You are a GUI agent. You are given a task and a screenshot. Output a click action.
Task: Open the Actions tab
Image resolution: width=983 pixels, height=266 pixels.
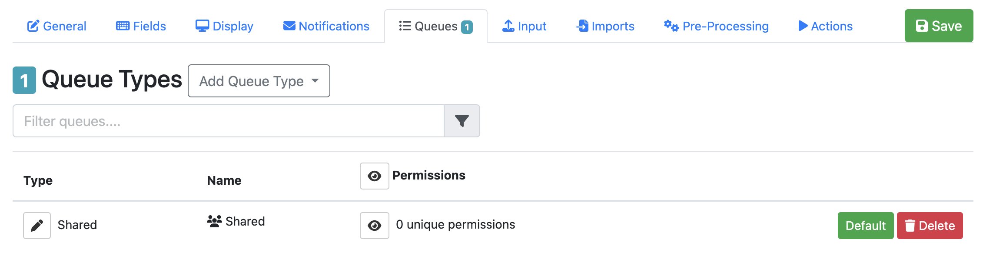pyautogui.click(x=825, y=26)
